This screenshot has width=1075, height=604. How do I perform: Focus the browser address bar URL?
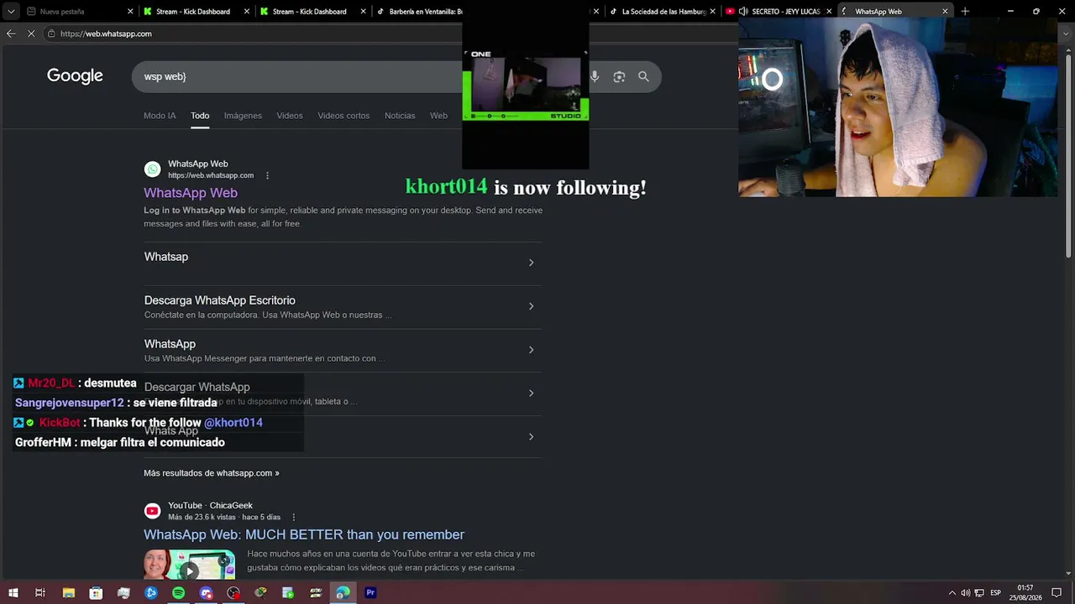pos(106,34)
